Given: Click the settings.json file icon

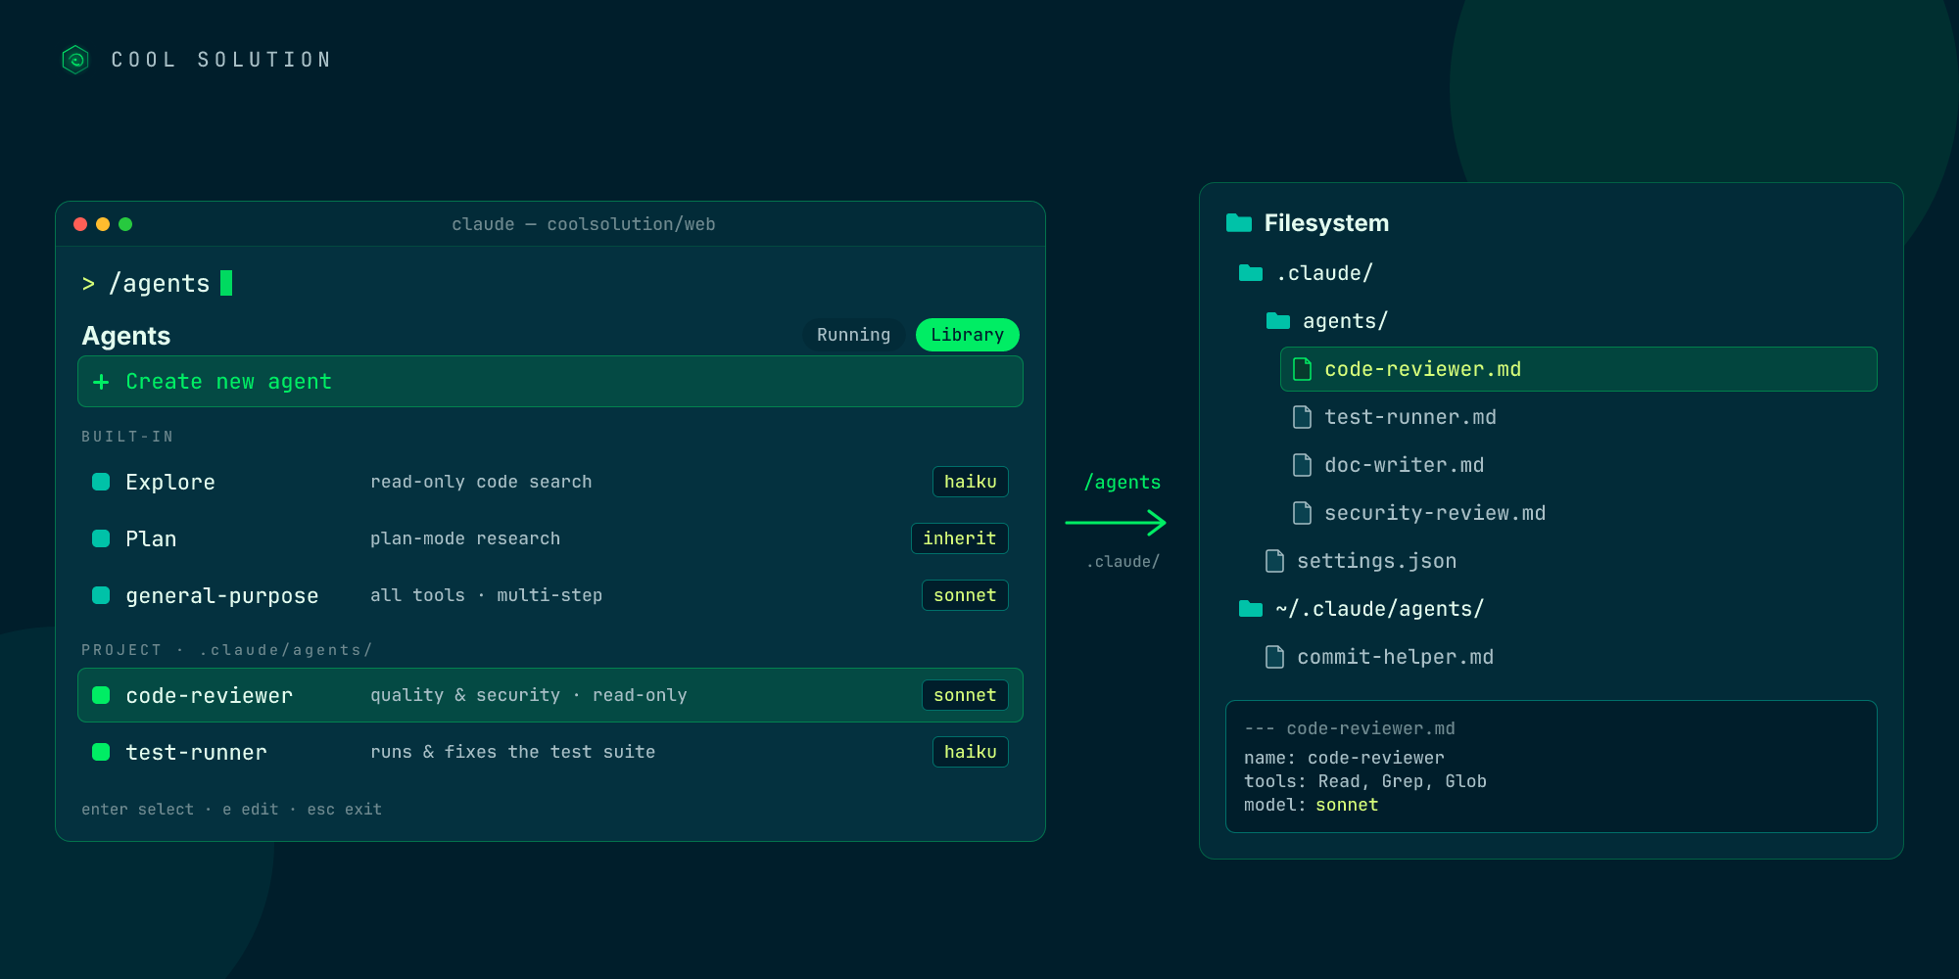Looking at the screenshot, I should pyautogui.click(x=1275, y=561).
